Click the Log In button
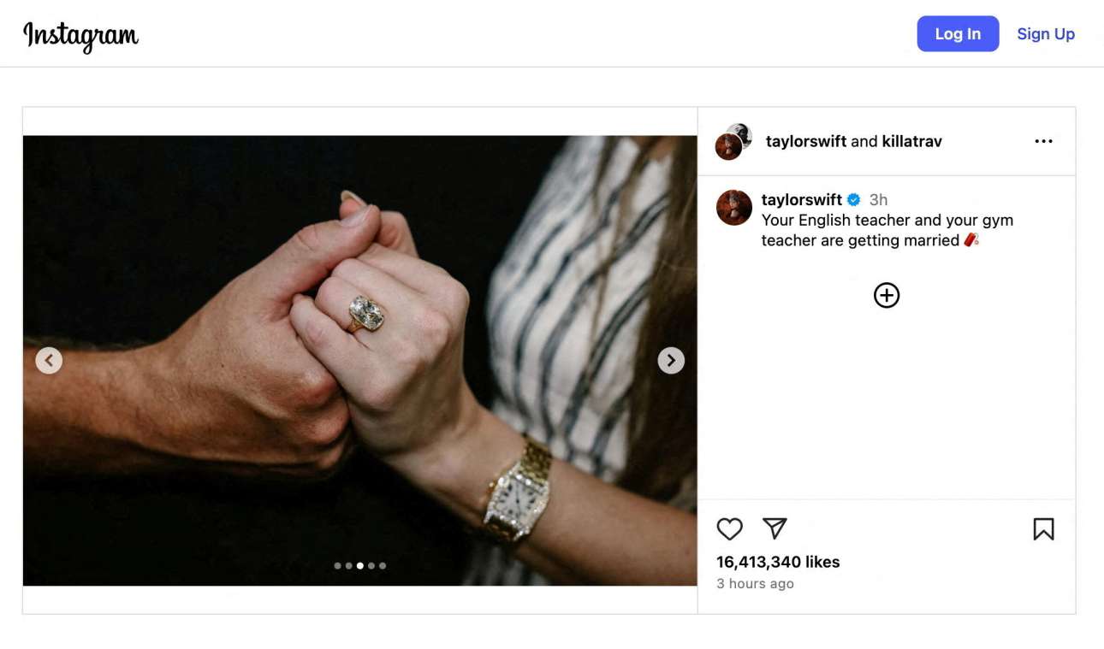Image resolution: width=1104 pixels, height=649 pixels. [958, 34]
